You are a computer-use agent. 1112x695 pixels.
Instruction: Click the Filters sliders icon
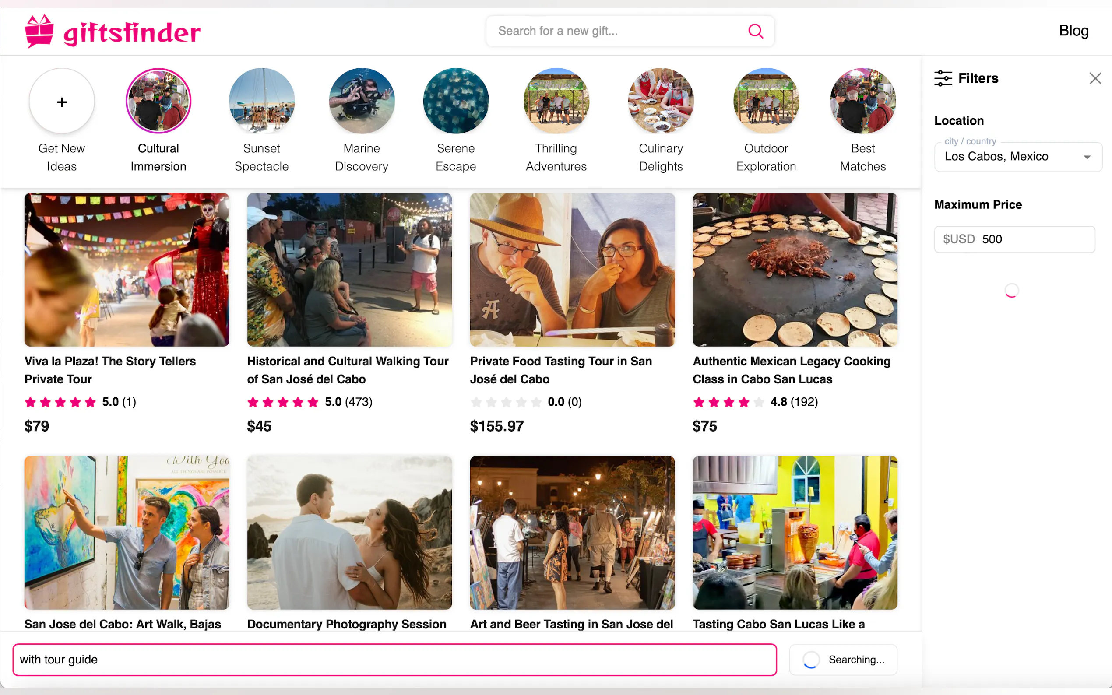click(x=943, y=78)
